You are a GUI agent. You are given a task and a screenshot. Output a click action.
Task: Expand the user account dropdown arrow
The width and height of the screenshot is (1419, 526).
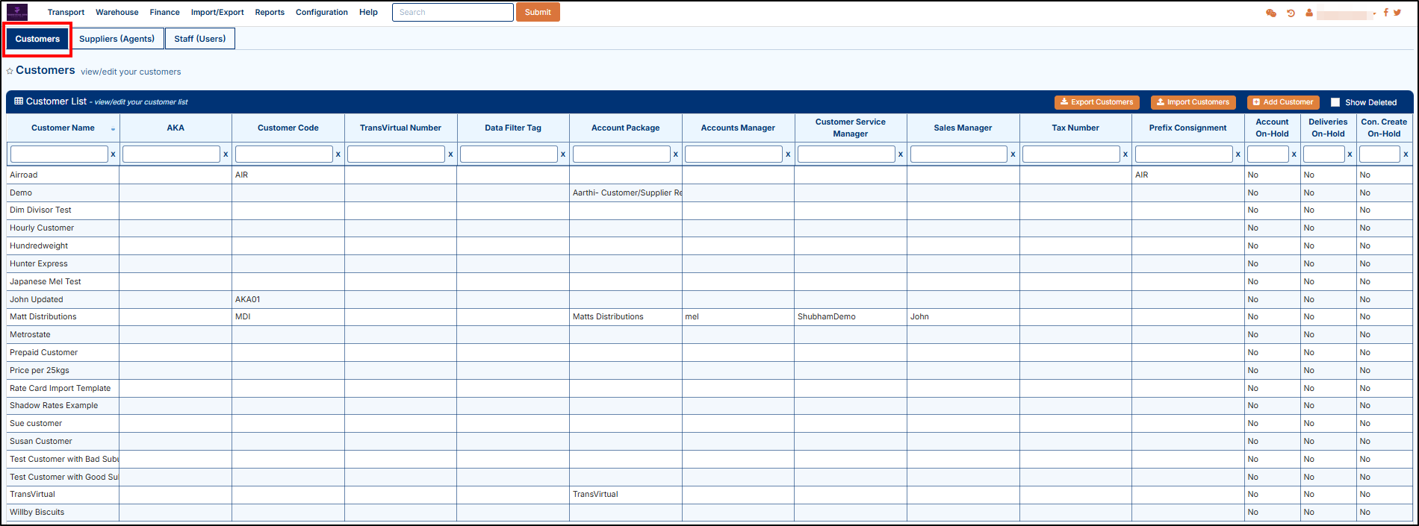1374,13
